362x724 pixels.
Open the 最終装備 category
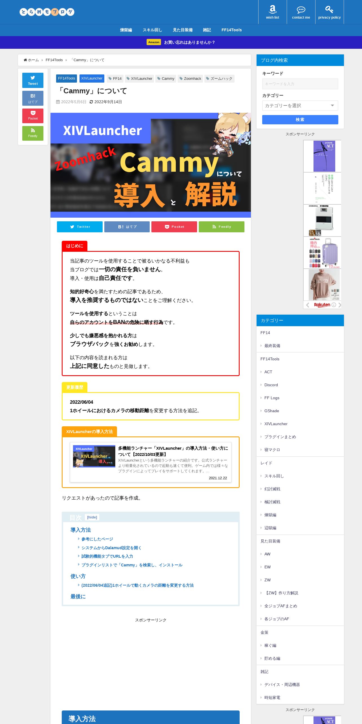[x=272, y=346]
